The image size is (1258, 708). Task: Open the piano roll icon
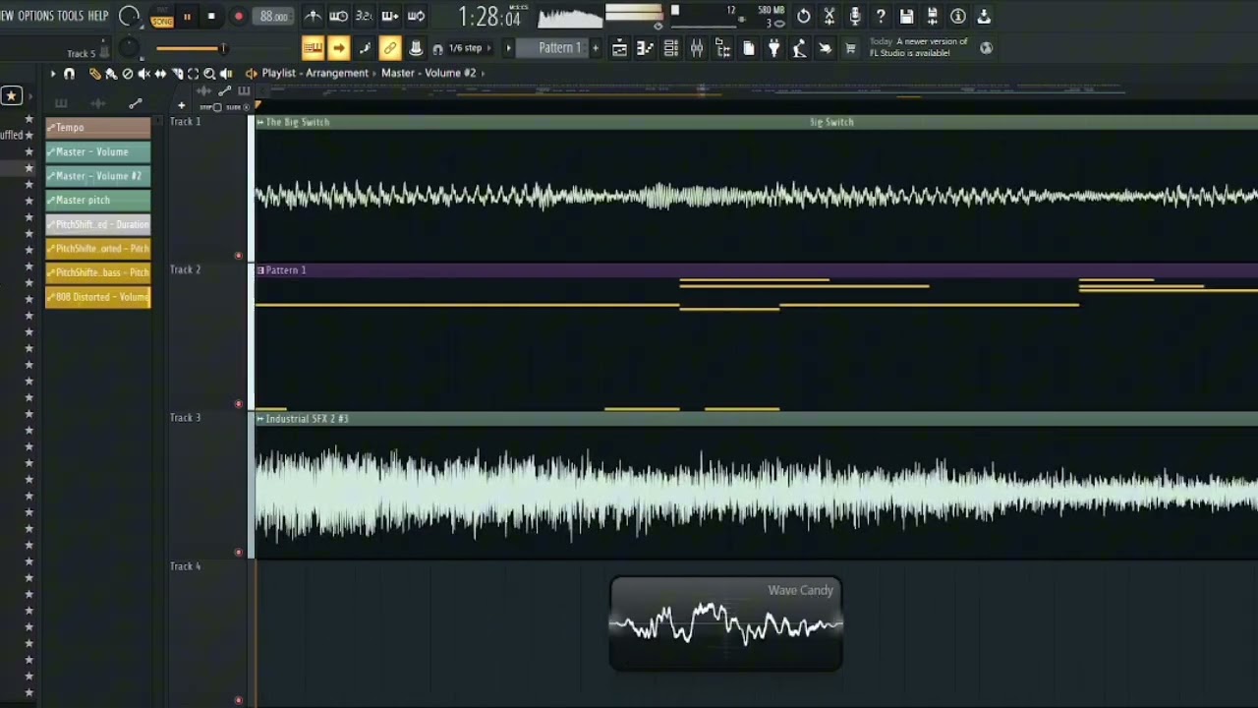[x=645, y=48]
